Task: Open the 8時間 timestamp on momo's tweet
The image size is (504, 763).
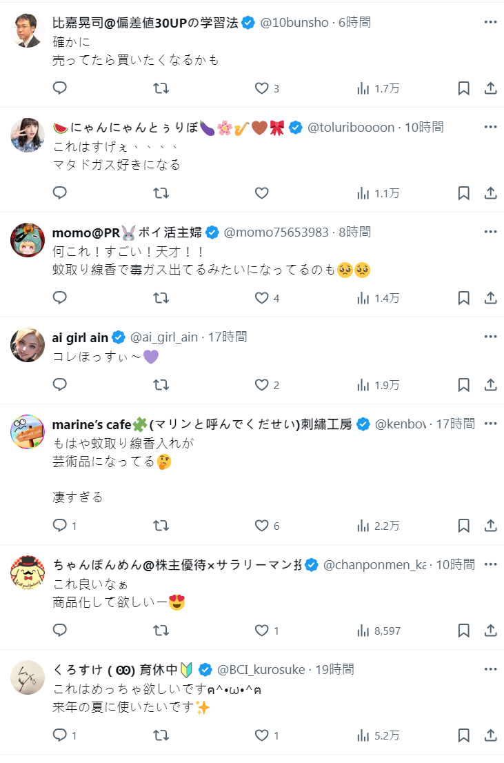Action: [354, 232]
